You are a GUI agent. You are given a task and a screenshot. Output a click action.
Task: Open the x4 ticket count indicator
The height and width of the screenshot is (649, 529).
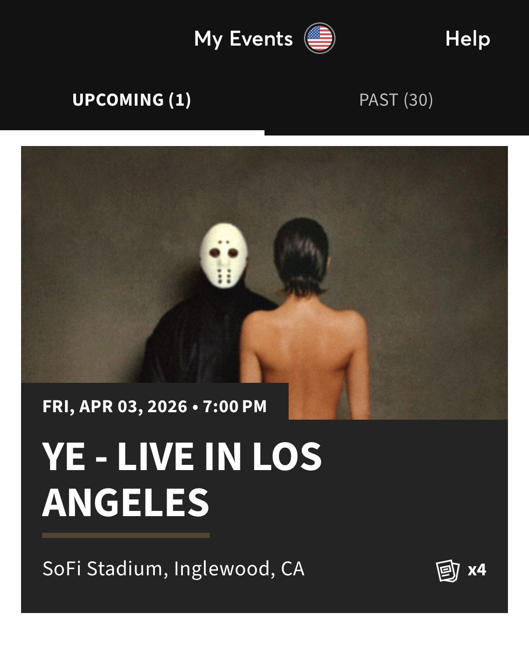[477, 570]
